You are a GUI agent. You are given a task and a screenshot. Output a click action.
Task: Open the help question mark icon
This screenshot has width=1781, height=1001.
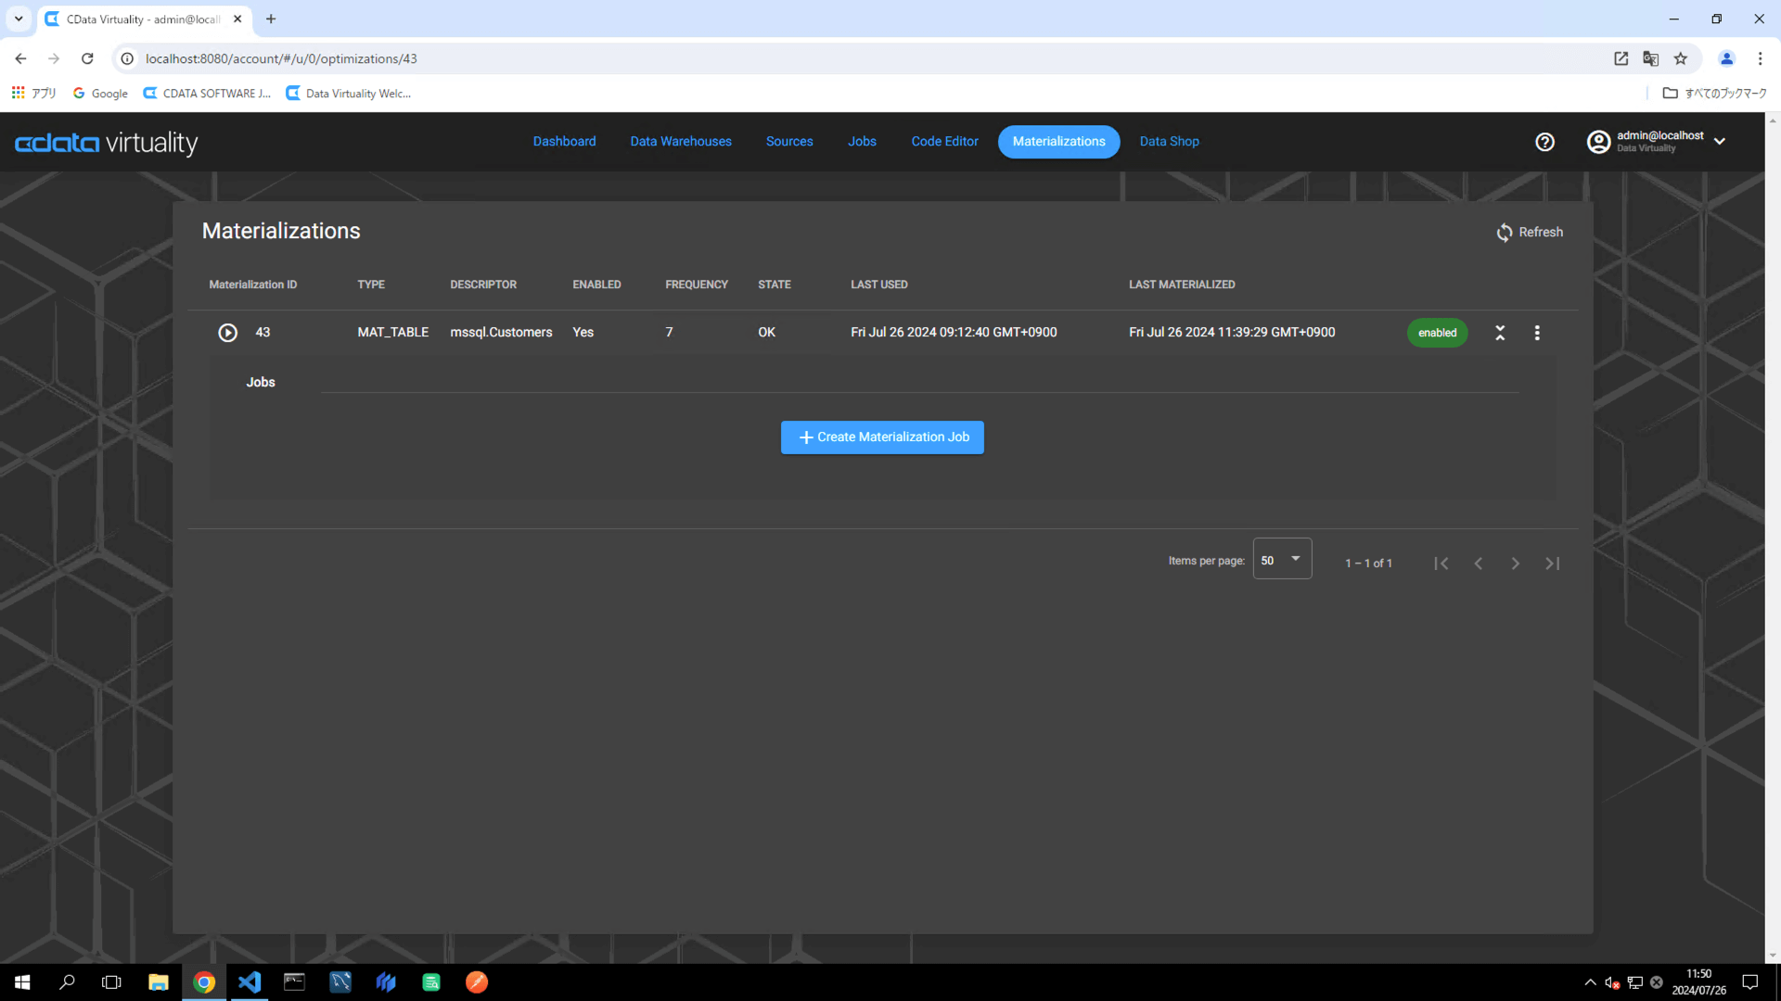click(x=1544, y=142)
